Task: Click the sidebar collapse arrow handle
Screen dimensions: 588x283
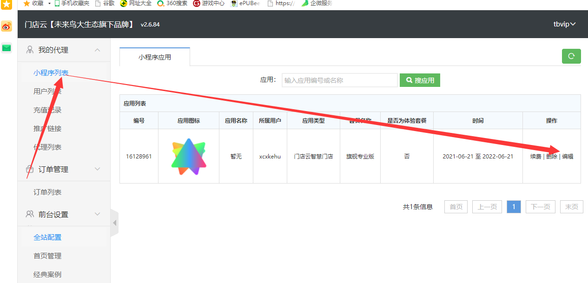Action: [114, 223]
